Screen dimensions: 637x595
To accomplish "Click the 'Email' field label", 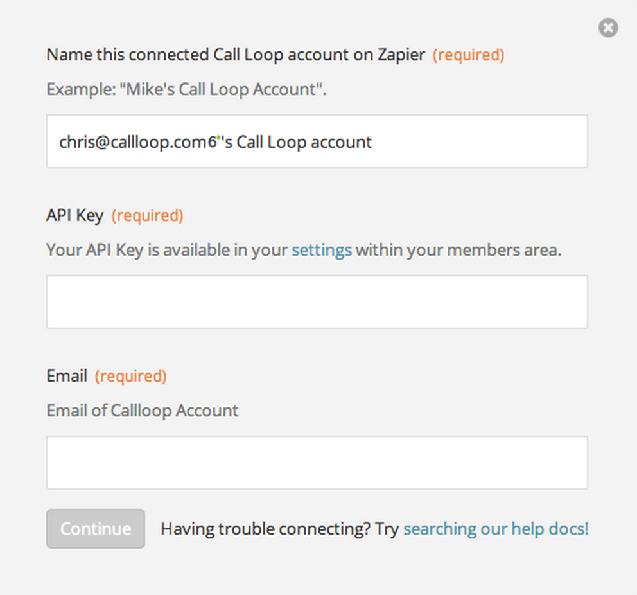I will (x=67, y=376).
